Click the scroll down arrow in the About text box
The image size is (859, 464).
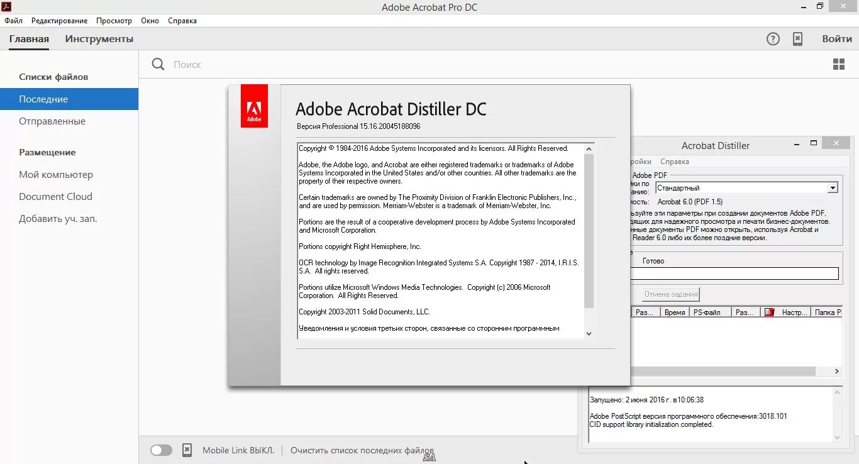[589, 334]
